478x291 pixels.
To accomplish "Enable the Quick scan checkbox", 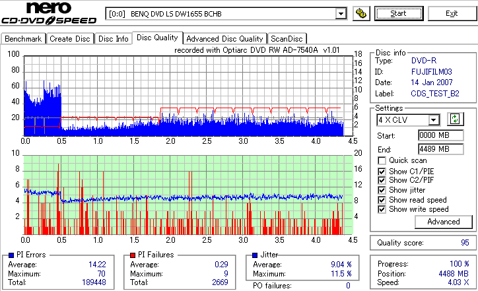I will click(x=382, y=160).
